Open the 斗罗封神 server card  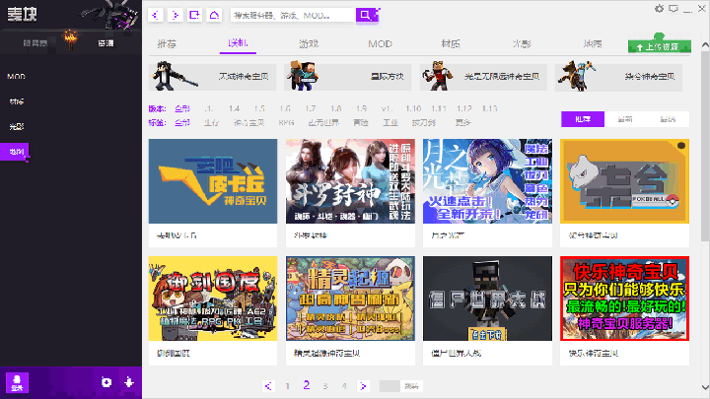[x=350, y=193]
